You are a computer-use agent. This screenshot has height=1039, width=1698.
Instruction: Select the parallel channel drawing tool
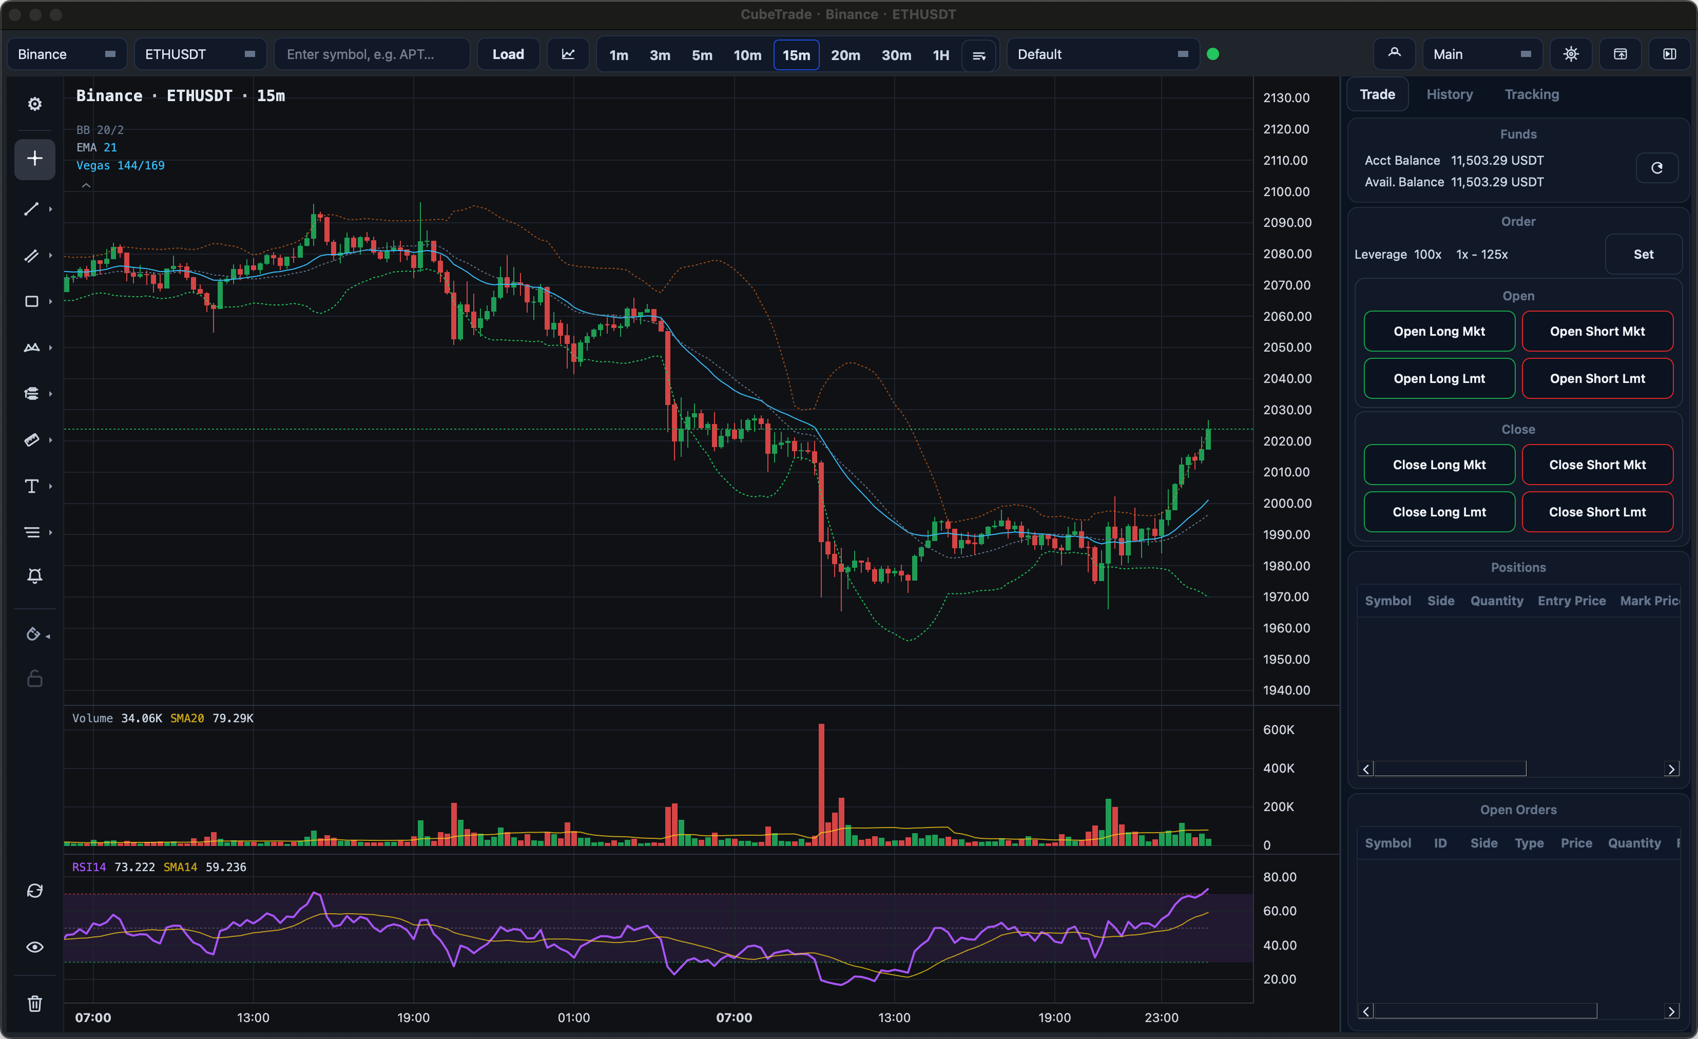[x=32, y=256]
